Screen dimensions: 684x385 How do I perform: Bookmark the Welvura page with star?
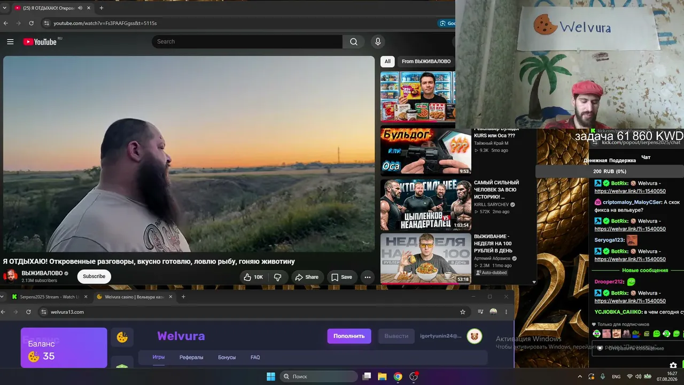463,312
